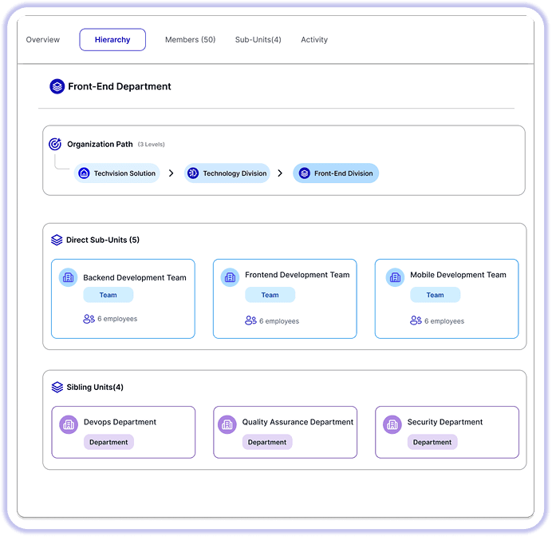Click the Backend Development Team building icon
The height and width of the screenshot is (537, 552).
pyautogui.click(x=69, y=277)
